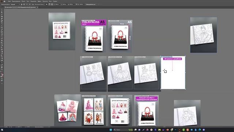This screenshot has width=234, height=132.
Task: Click the СУМКИ РАСКРАСКА title on the A5 cover
Action: [94, 48]
